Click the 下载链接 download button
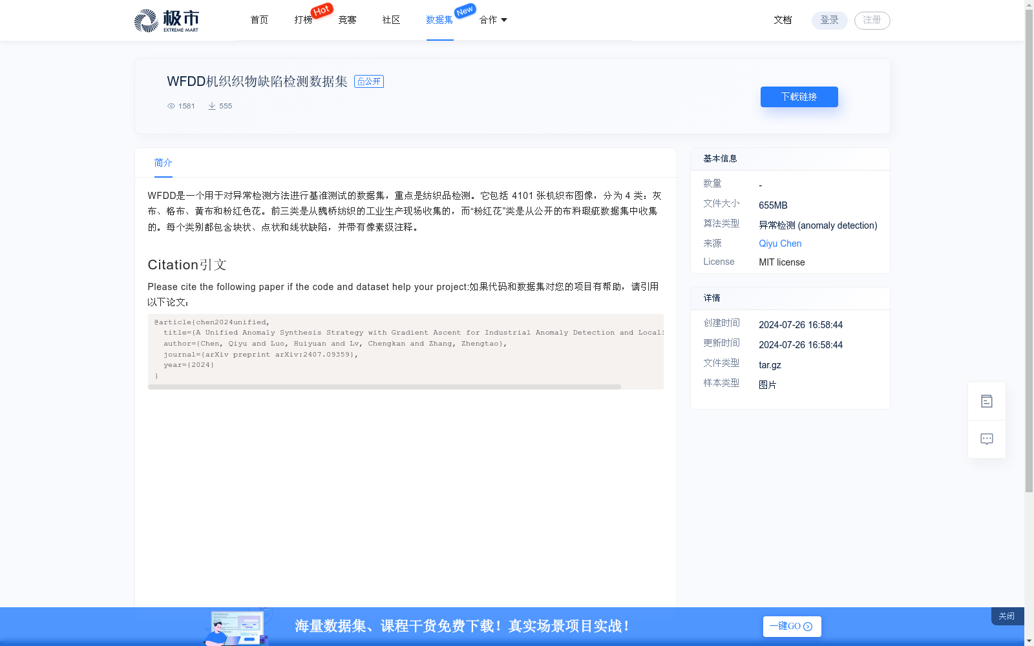This screenshot has height=646, width=1034. click(799, 97)
